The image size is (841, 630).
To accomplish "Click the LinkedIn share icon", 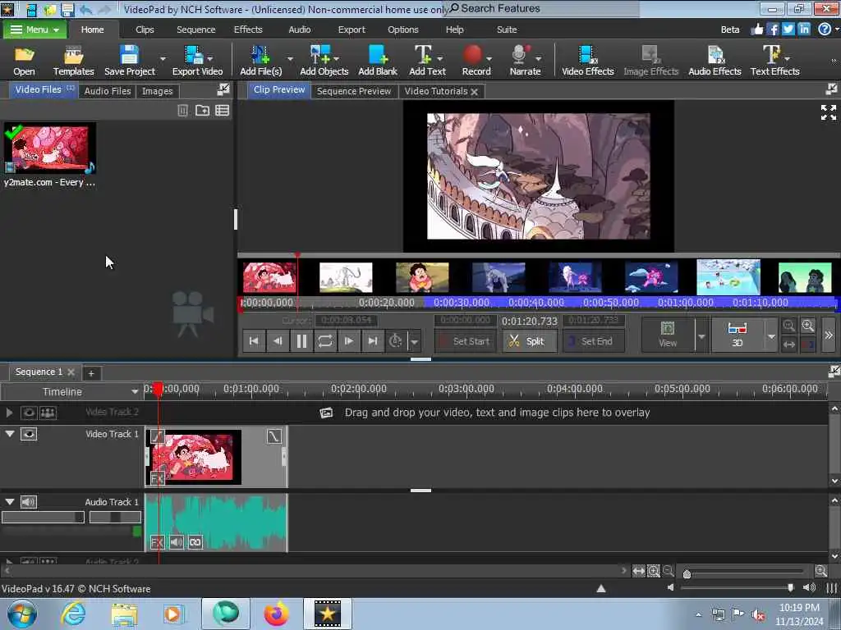I will click(804, 30).
